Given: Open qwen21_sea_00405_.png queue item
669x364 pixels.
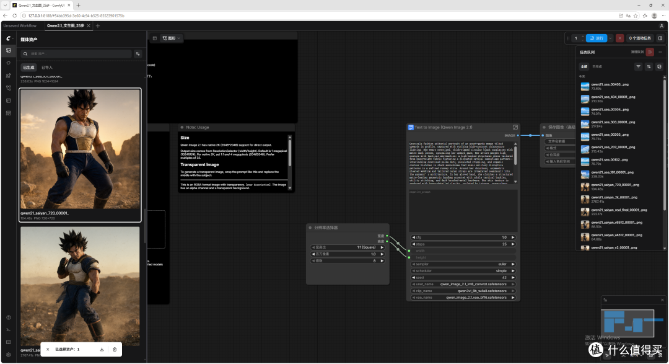Looking at the screenshot, I should 620,86.
